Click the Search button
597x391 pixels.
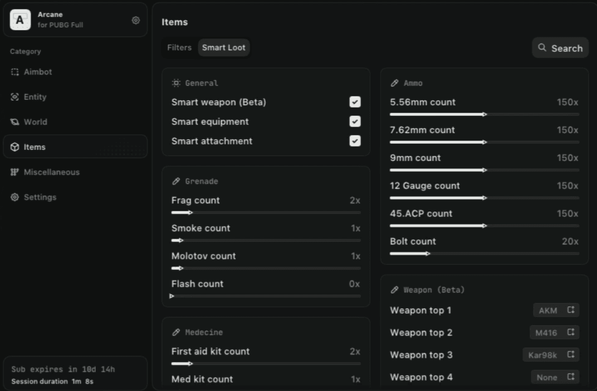[560, 48]
